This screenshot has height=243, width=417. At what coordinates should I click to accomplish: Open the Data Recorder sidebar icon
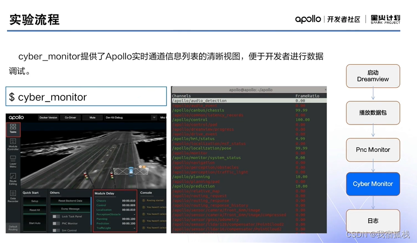[13, 197]
